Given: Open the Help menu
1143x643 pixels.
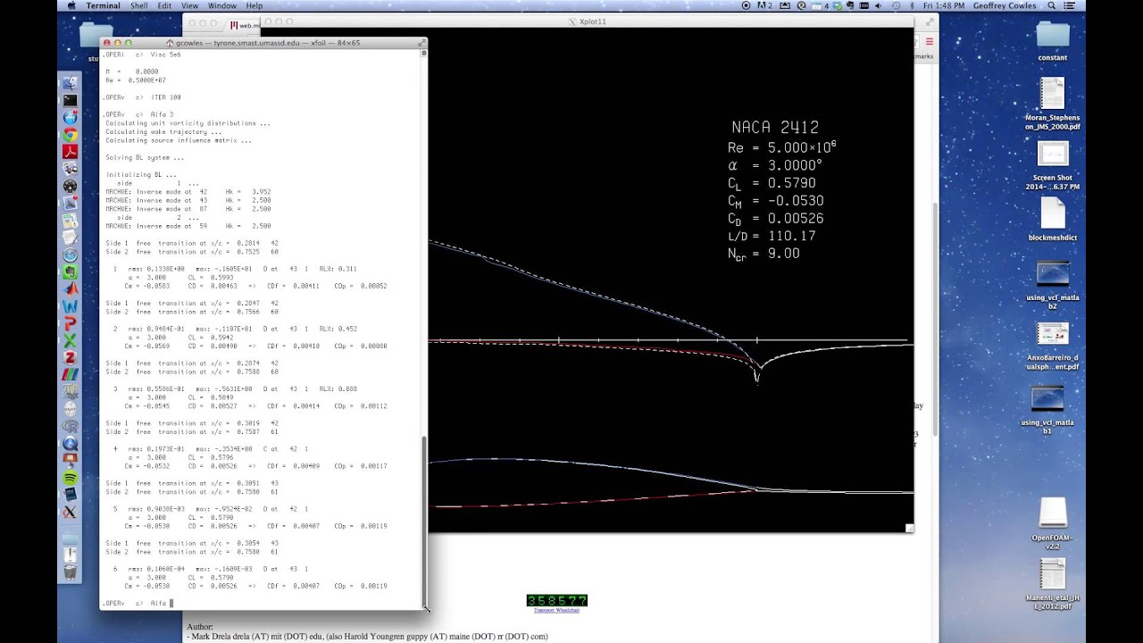Looking at the screenshot, I should (x=254, y=5).
